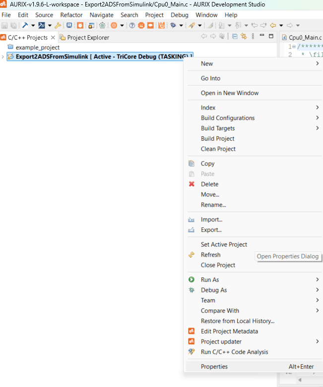Click the hammer Build icon in toolbar

click(25, 25)
